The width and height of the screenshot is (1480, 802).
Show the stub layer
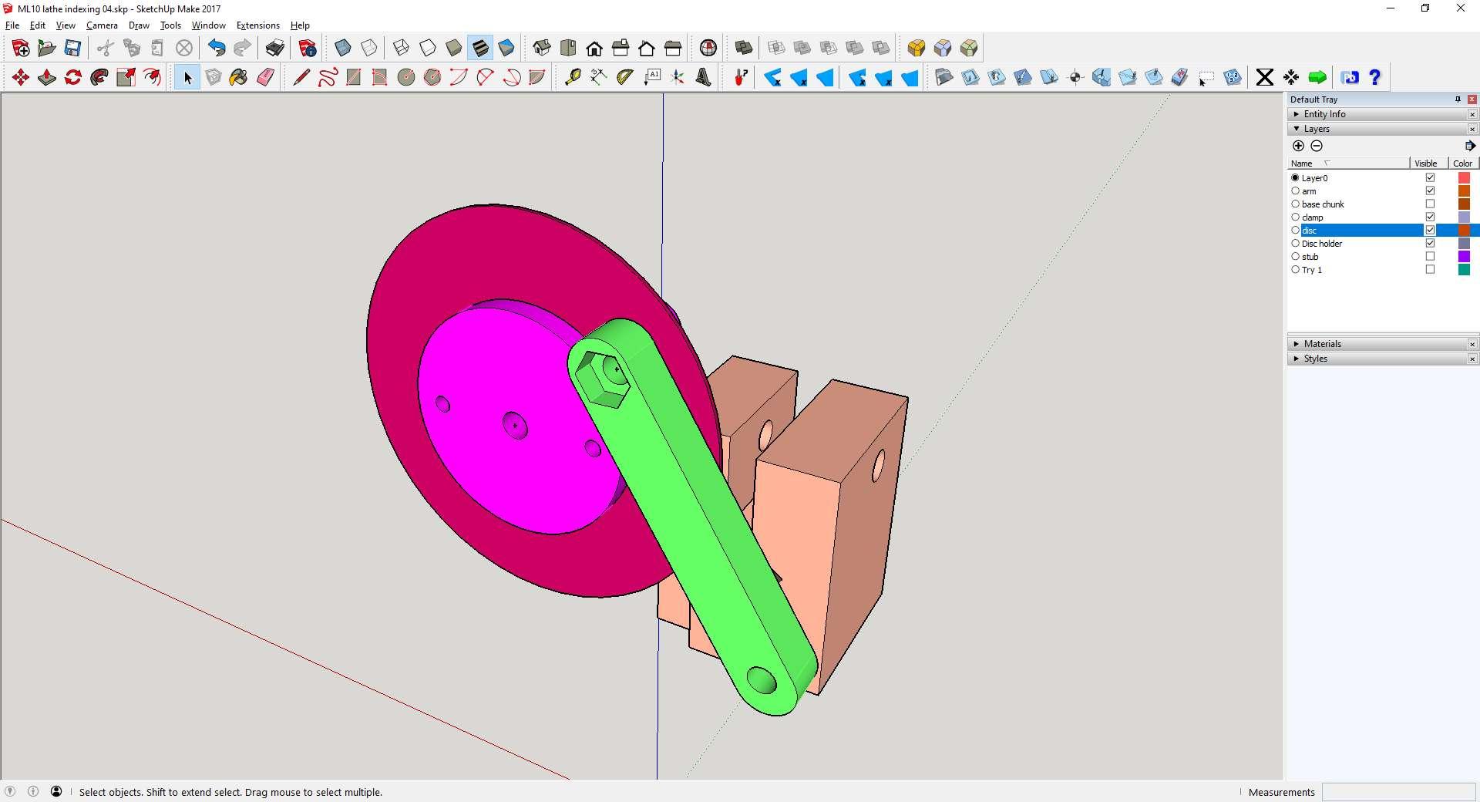coord(1430,257)
